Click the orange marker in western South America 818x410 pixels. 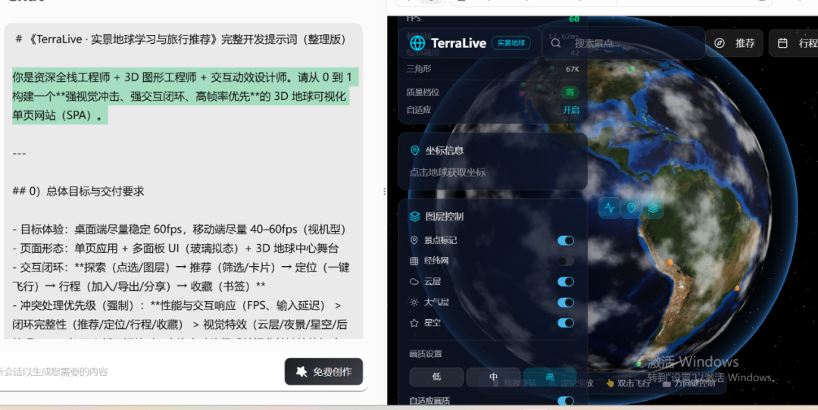tap(669, 263)
